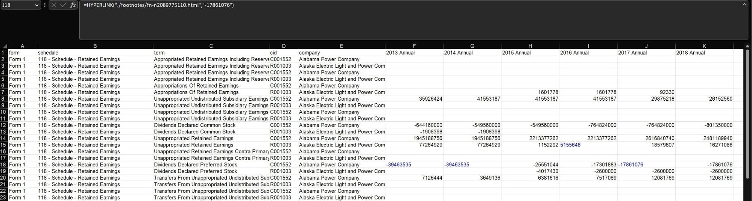Select cell with value 35926424
The width and height of the screenshot is (752, 201).
pyautogui.click(x=414, y=99)
